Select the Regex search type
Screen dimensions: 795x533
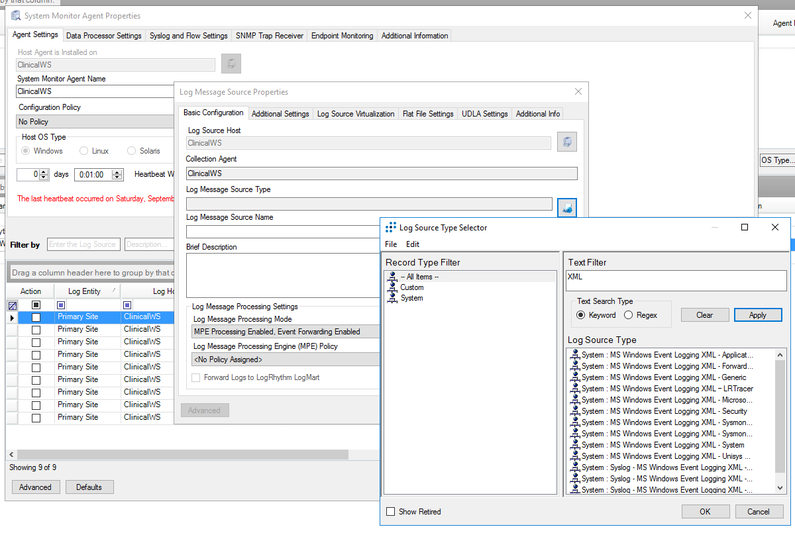point(628,315)
